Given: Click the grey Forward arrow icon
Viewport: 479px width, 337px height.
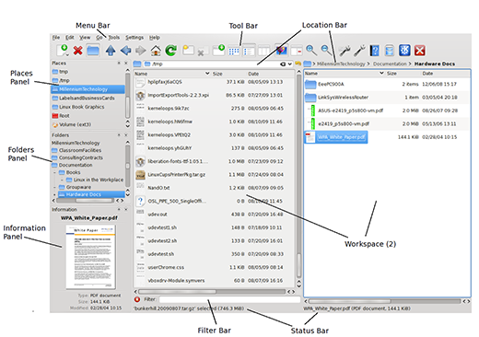Looking at the screenshot, I should (x=141, y=51).
